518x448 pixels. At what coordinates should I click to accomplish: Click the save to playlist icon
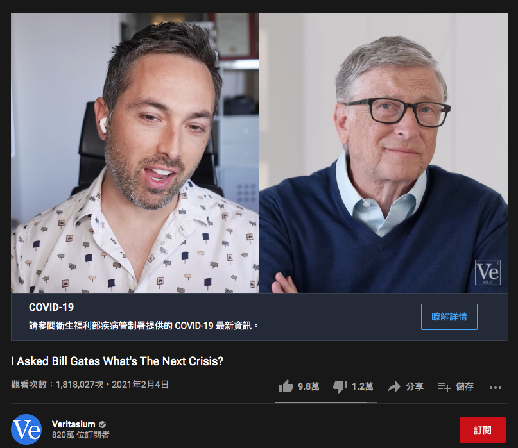pyautogui.click(x=444, y=386)
